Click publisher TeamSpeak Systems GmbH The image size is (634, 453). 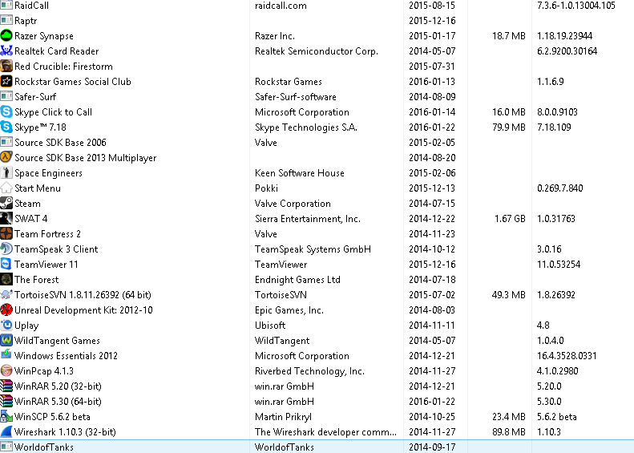313,249
